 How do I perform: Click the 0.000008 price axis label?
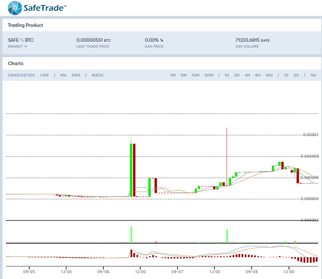[x=309, y=156]
